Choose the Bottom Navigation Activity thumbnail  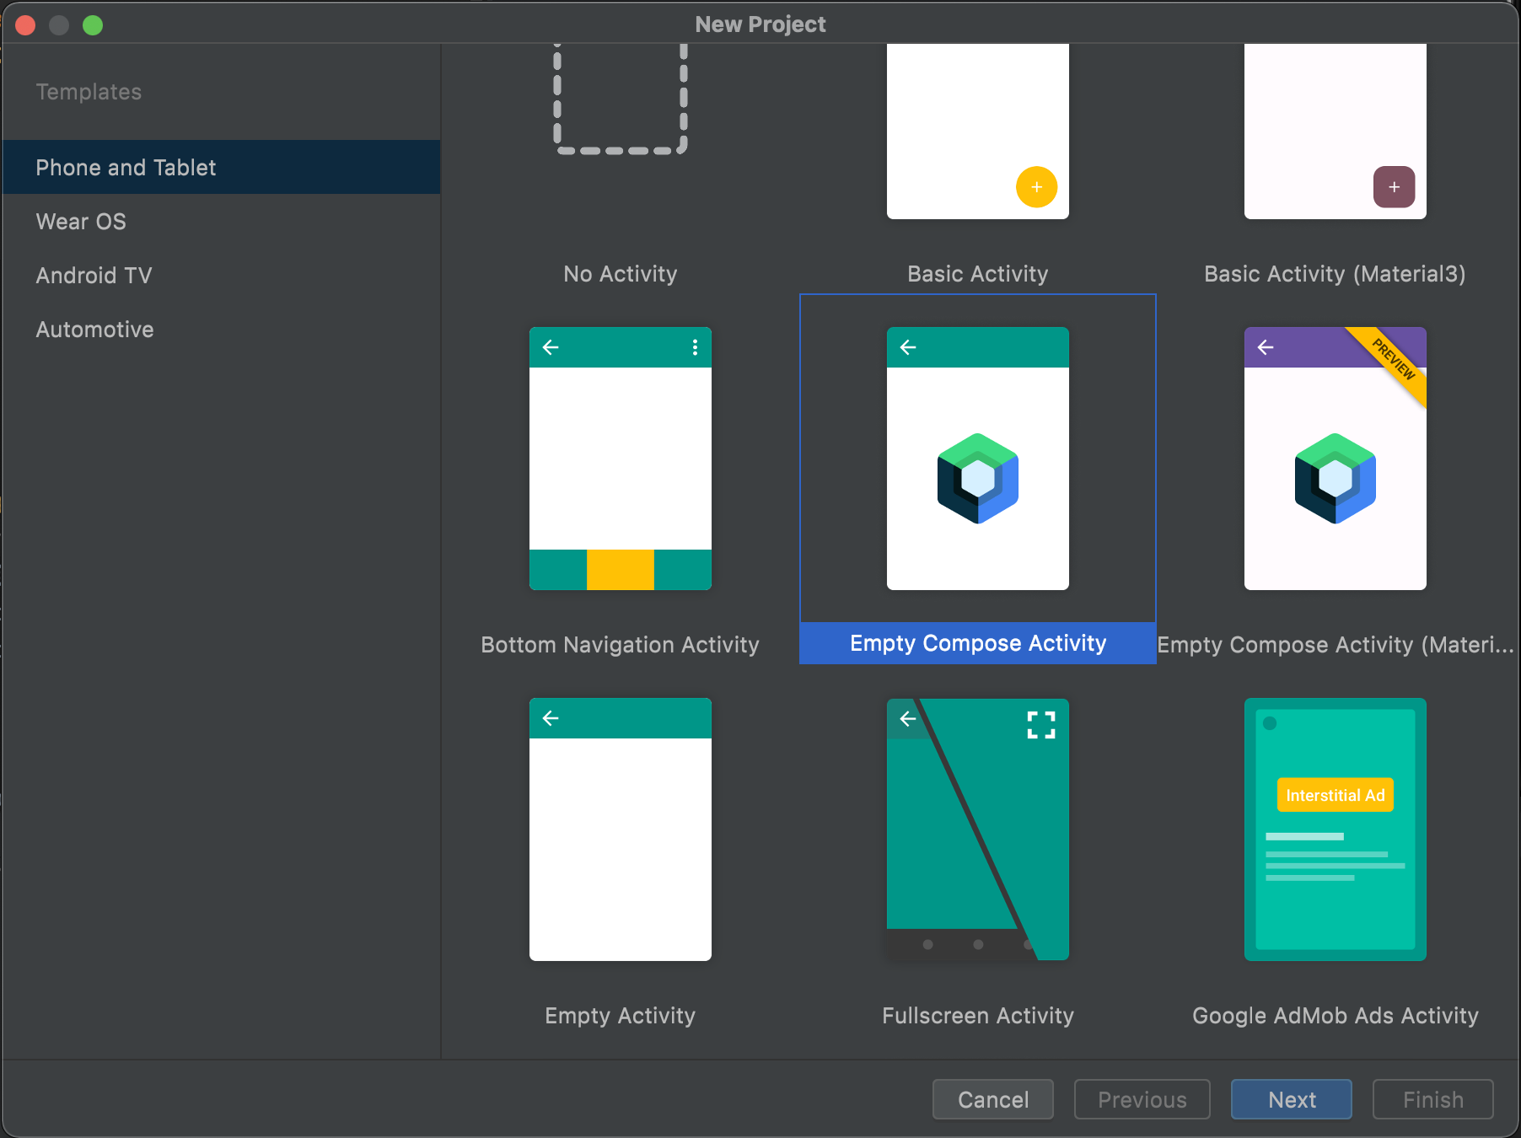pos(621,459)
